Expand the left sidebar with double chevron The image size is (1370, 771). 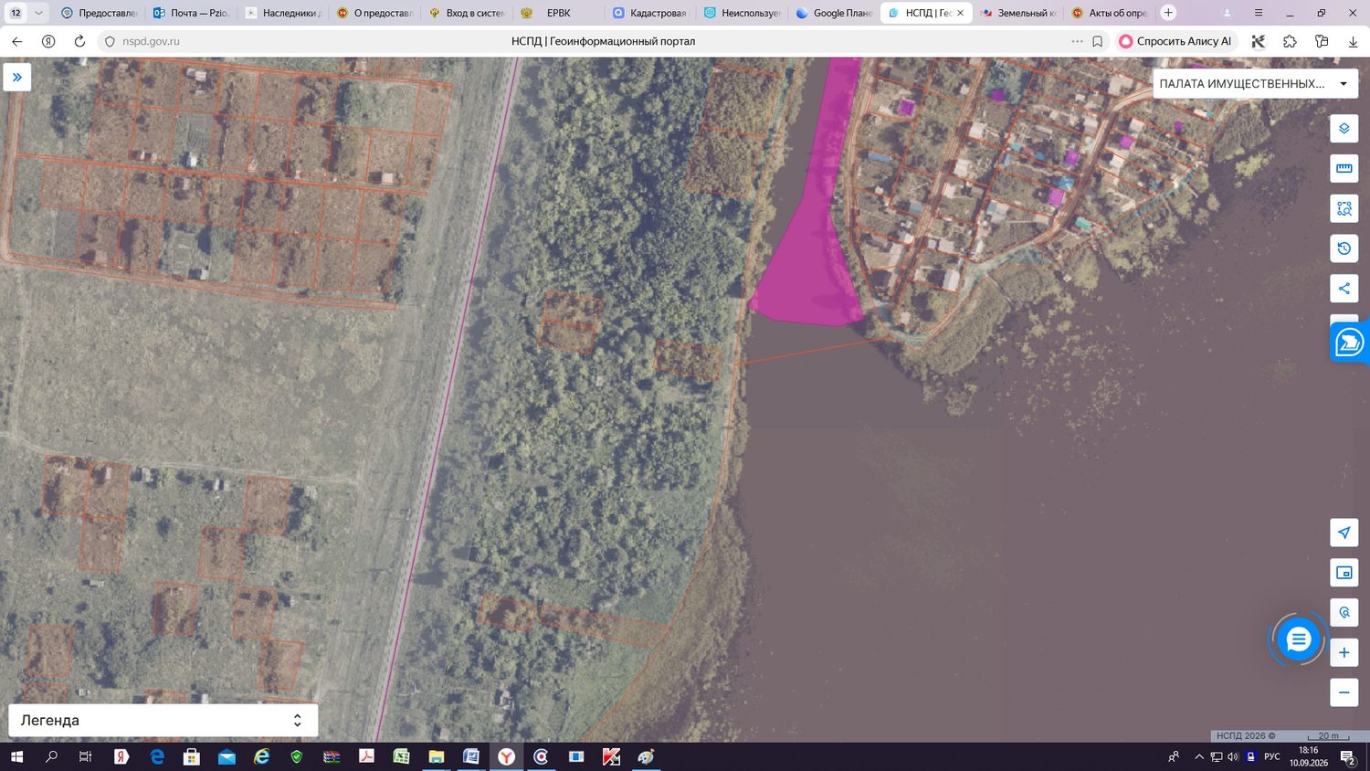point(17,78)
